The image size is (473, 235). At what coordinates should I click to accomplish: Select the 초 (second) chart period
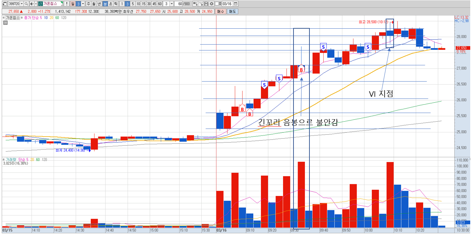coord(110,4)
